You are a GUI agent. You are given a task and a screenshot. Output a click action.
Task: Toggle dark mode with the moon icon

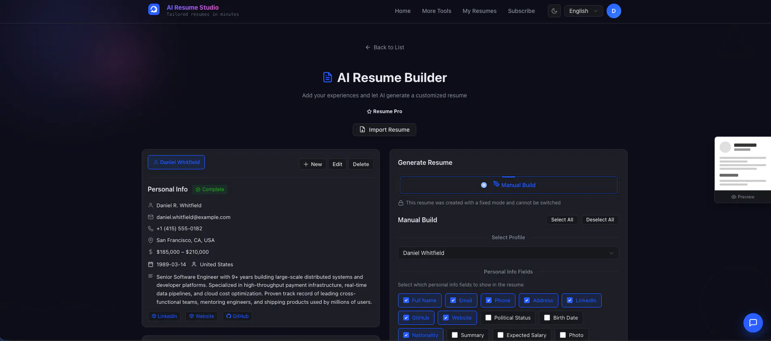[x=554, y=11]
